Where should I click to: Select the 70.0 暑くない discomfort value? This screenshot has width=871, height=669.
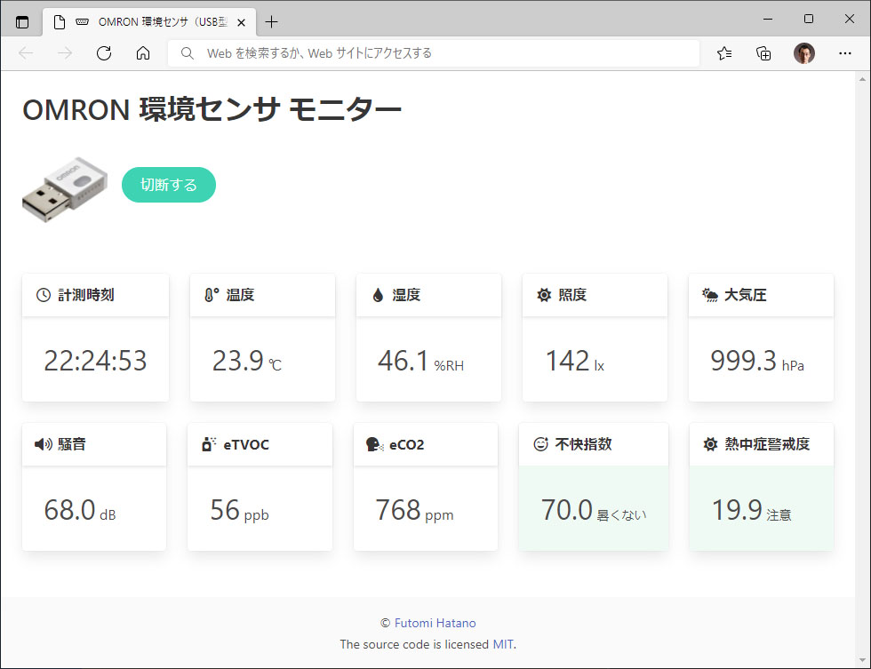(x=594, y=510)
